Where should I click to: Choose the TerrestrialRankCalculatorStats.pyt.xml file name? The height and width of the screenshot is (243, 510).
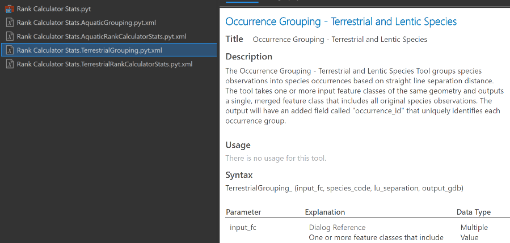104,64
